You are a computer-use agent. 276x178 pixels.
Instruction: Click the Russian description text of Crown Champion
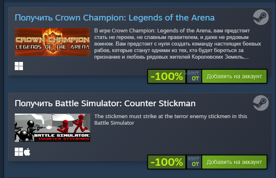pyautogui.click(x=172, y=44)
